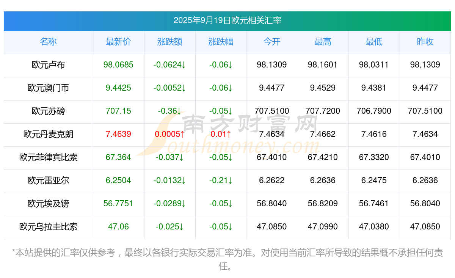Click latest price 67.364
The image size is (455, 278).
pos(118,157)
